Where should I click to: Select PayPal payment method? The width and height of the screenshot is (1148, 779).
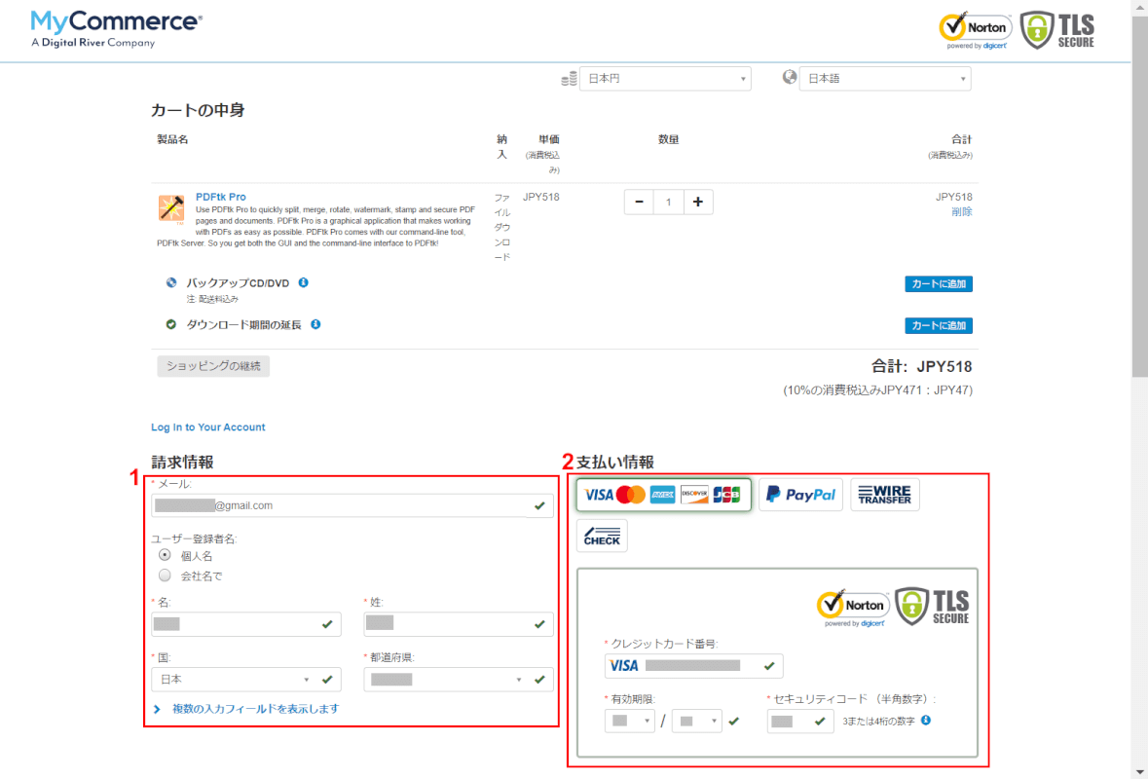(x=801, y=495)
